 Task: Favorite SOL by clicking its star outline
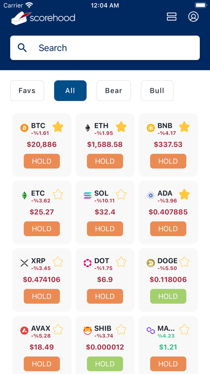121,194
